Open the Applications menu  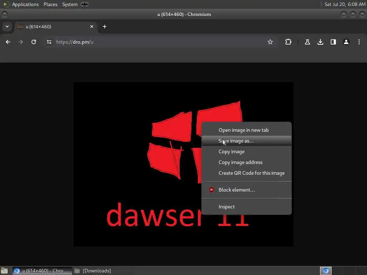(25, 4)
